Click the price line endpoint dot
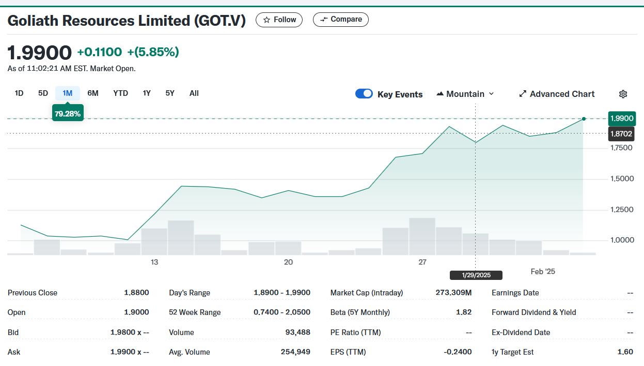The width and height of the screenshot is (644, 366). (584, 119)
